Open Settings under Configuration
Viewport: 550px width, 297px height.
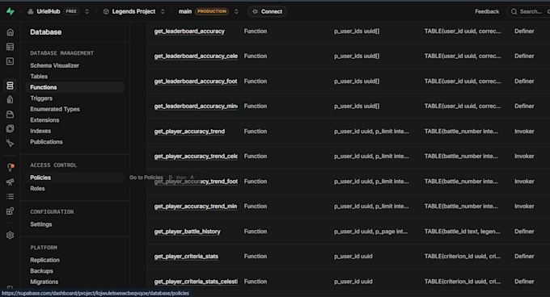point(41,224)
